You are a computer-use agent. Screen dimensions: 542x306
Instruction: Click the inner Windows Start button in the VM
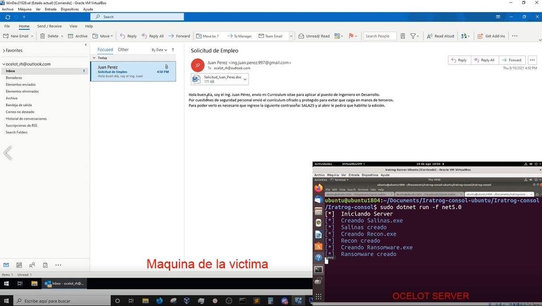tap(7, 283)
